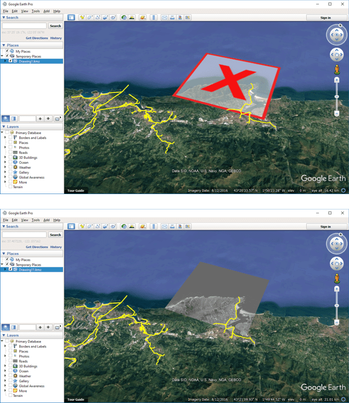This screenshot has height=403, width=349.
Task: Click the ruler icon in top window toolbar
Action: coord(154,18)
